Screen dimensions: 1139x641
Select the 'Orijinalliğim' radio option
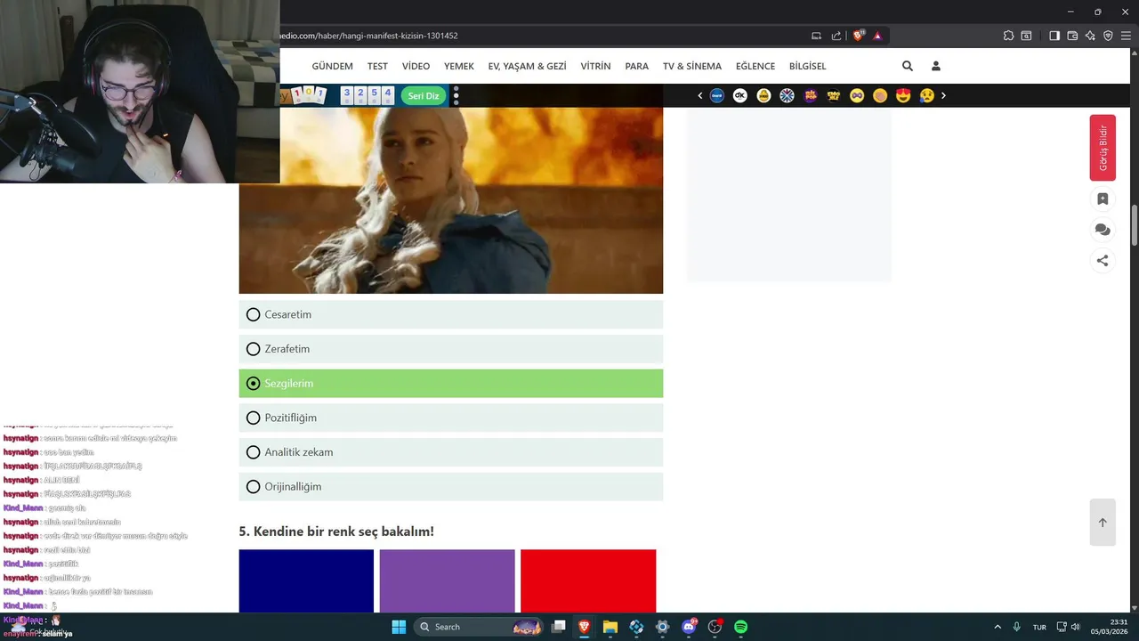[x=450, y=487]
